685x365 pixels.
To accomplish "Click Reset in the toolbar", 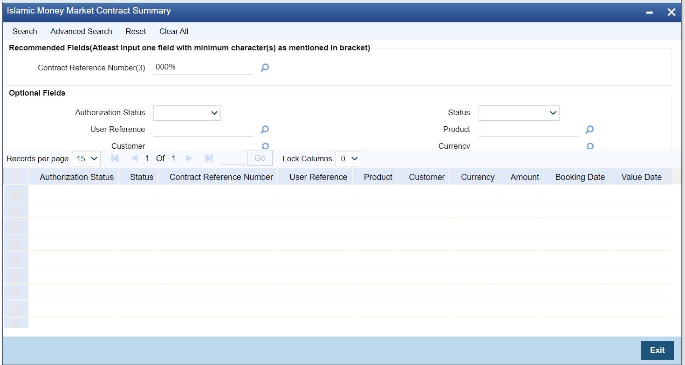I will 136,31.
